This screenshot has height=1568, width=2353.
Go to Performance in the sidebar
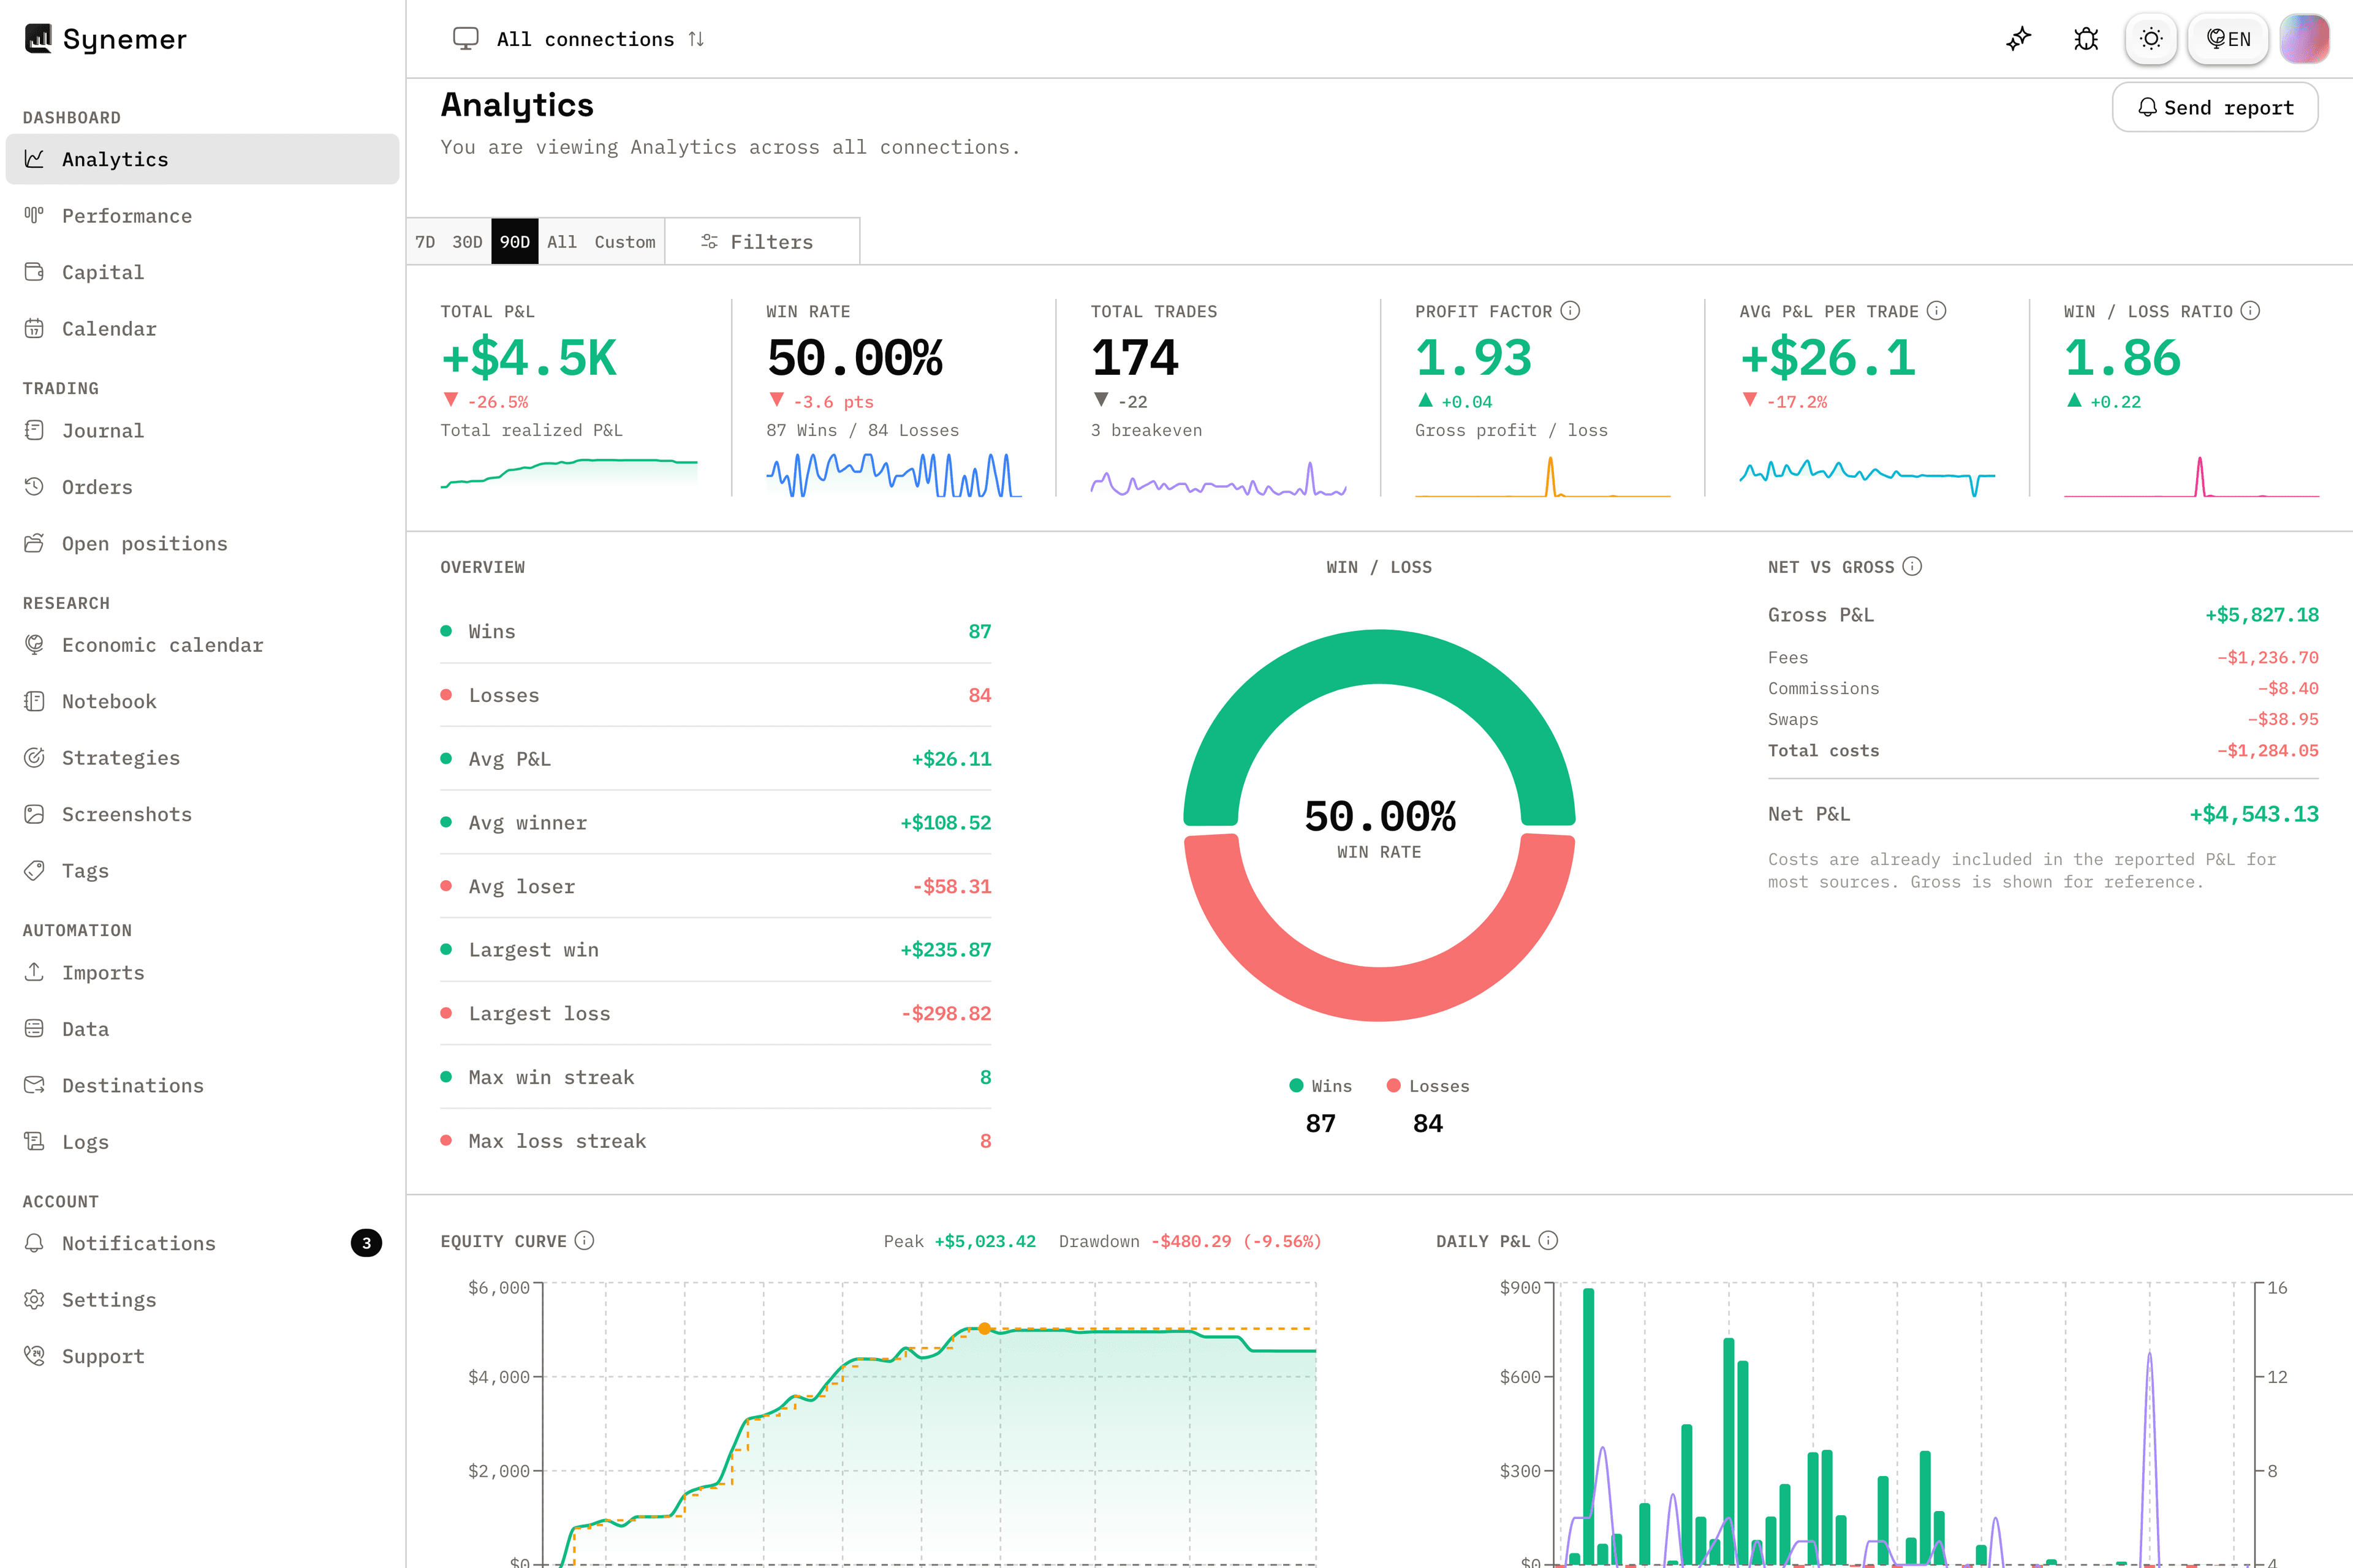point(202,216)
